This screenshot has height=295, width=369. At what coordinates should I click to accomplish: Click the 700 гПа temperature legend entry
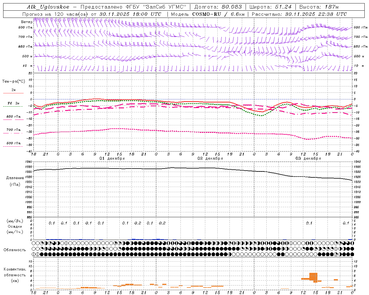13,130
